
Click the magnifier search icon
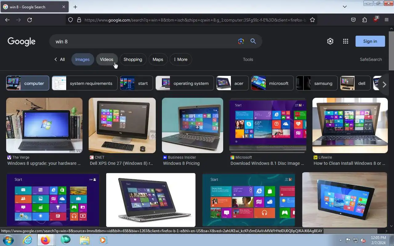[253, 41]
